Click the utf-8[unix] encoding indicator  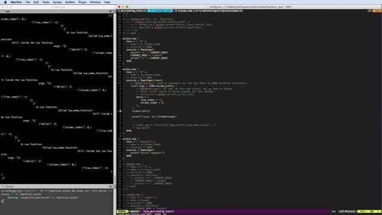[347, 211]
